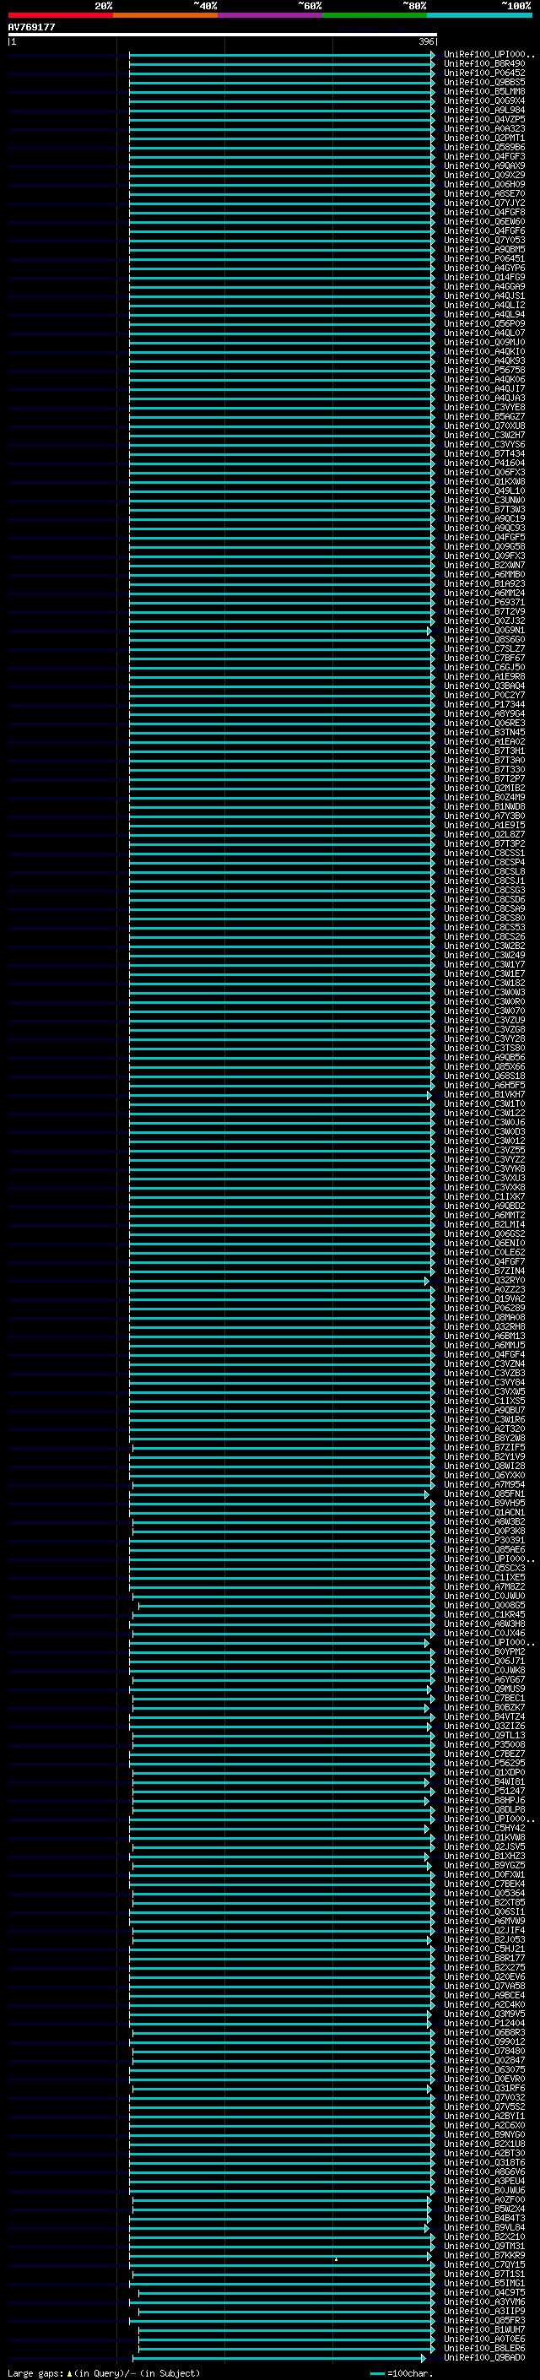Select the UniRef100_B0BZK7 label
The height and width of the screenshot is (2380, 540).
point(484,1707)
